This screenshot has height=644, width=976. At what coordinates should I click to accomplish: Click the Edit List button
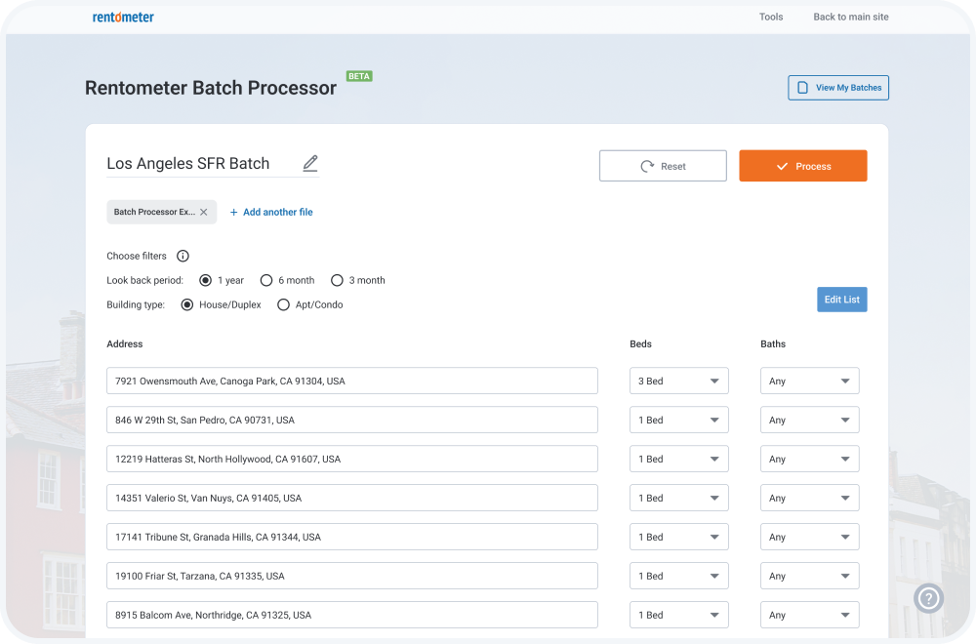(842, 300)
